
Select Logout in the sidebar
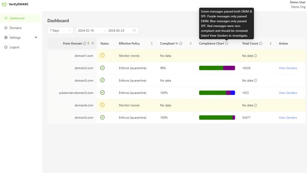(14, 47)
